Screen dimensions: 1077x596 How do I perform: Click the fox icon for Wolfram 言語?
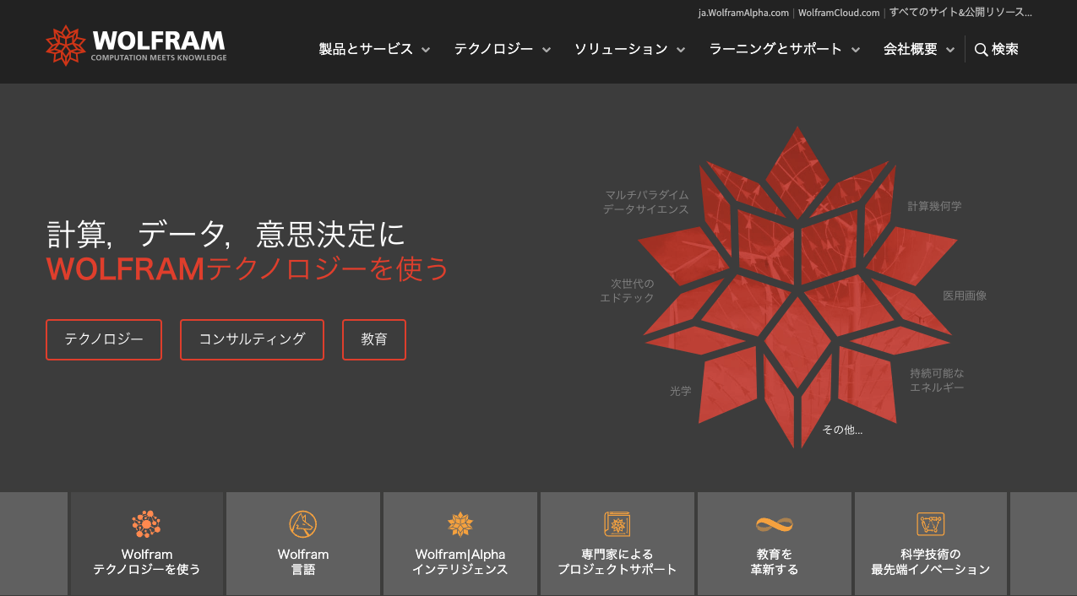click(302, 524)
